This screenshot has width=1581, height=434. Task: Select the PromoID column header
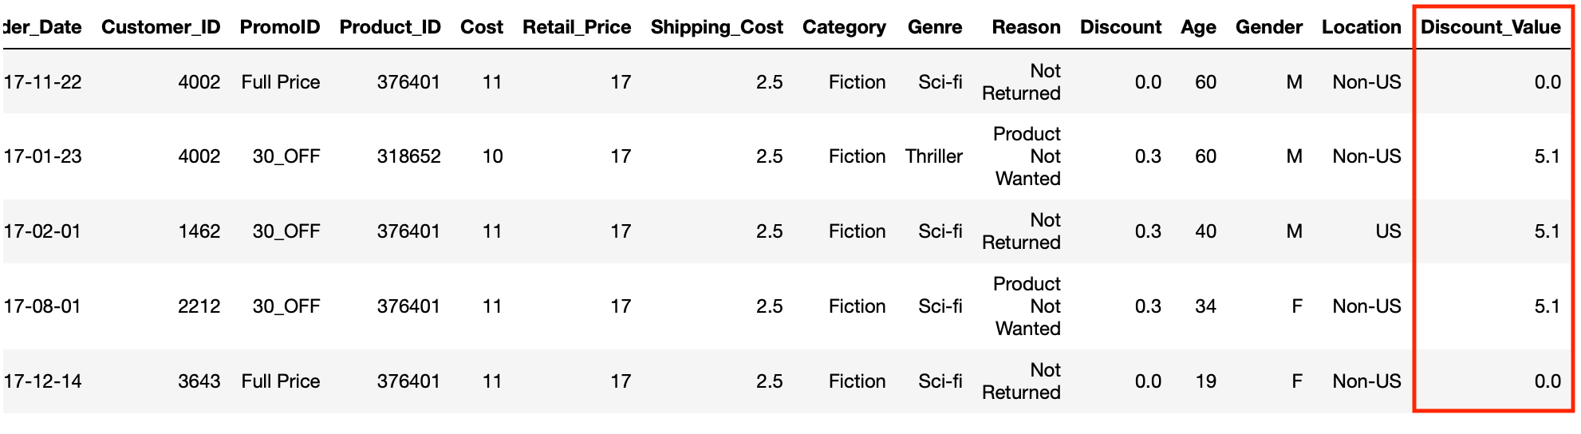(x=280, y=27)
